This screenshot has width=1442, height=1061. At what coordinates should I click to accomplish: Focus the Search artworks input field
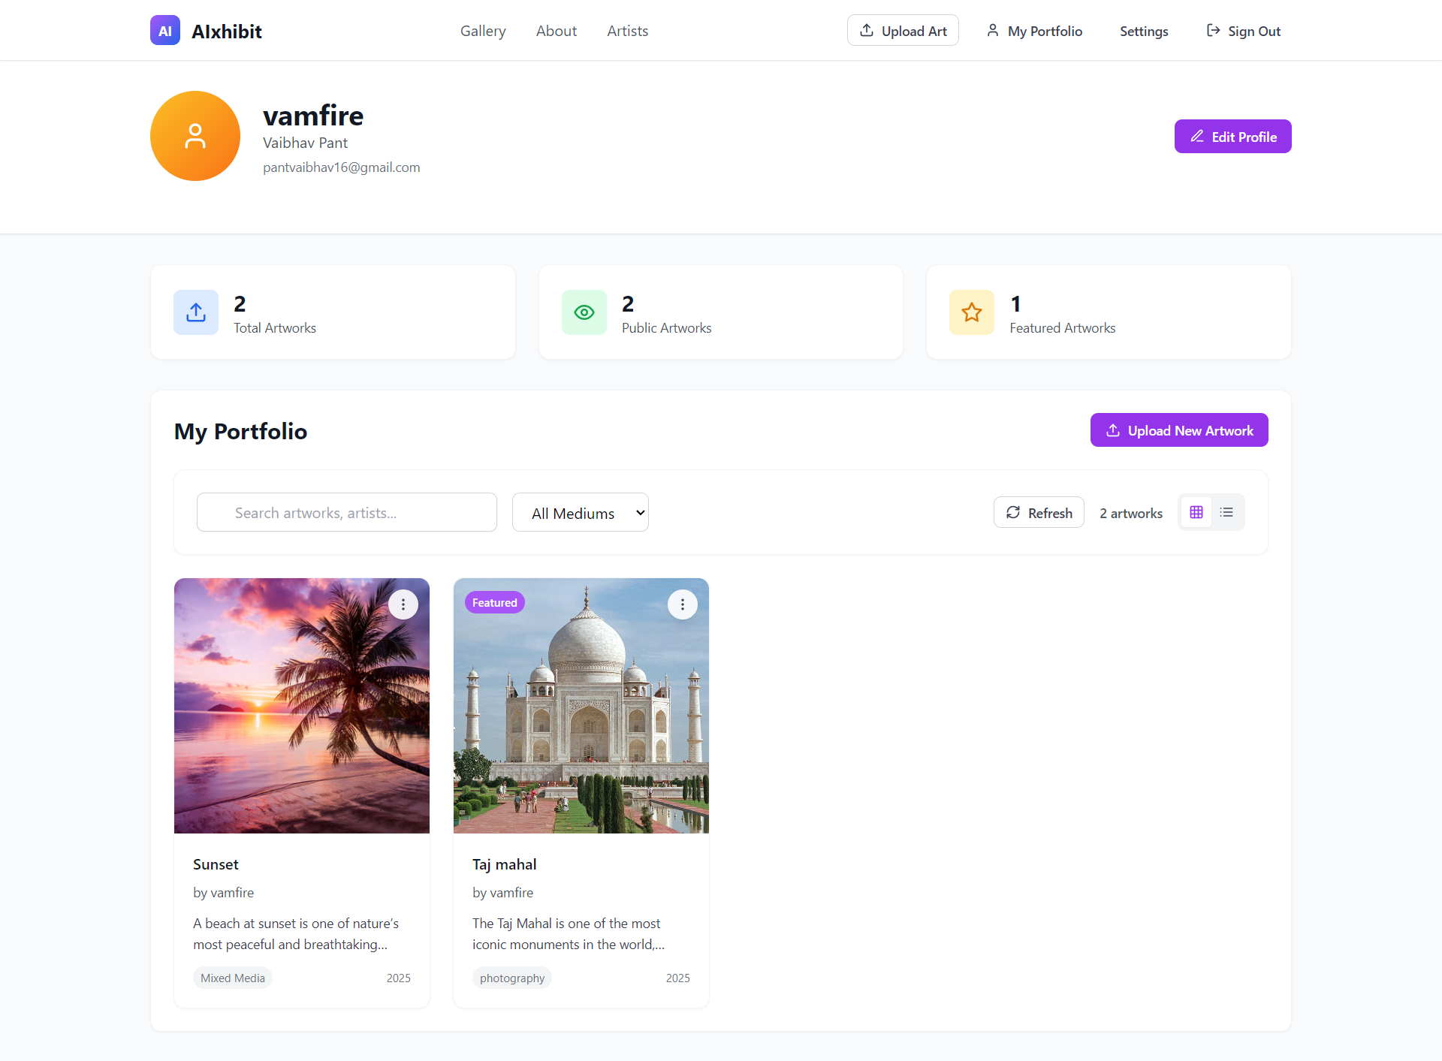[x=347, y=513]
